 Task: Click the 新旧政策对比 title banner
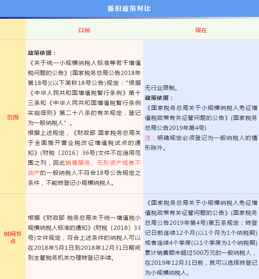point(129,8)
